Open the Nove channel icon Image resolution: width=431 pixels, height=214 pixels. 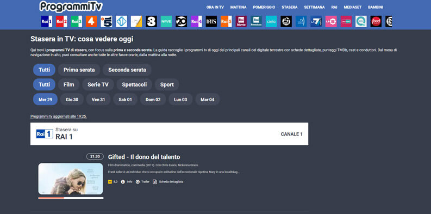click(166, 21)
